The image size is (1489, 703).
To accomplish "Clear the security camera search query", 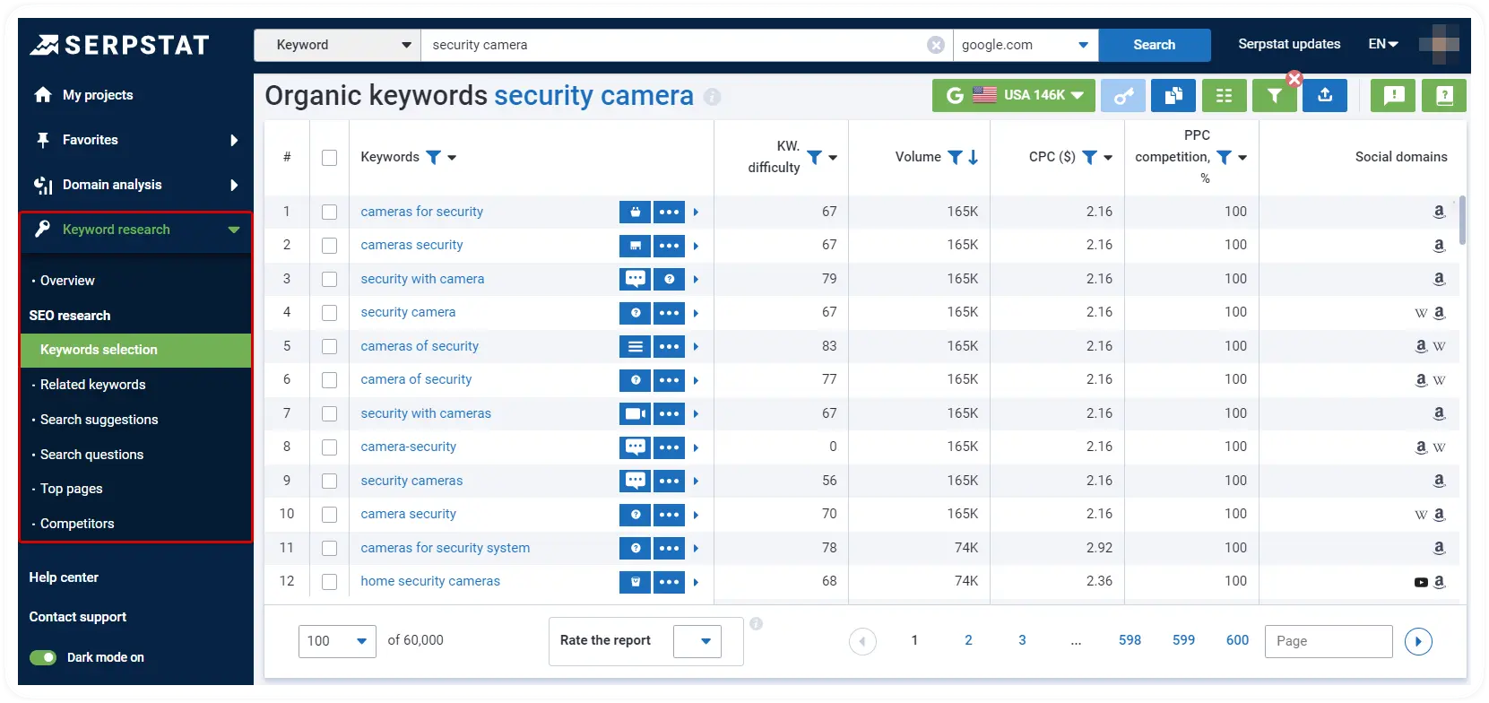I will click(x=936, y=45).
